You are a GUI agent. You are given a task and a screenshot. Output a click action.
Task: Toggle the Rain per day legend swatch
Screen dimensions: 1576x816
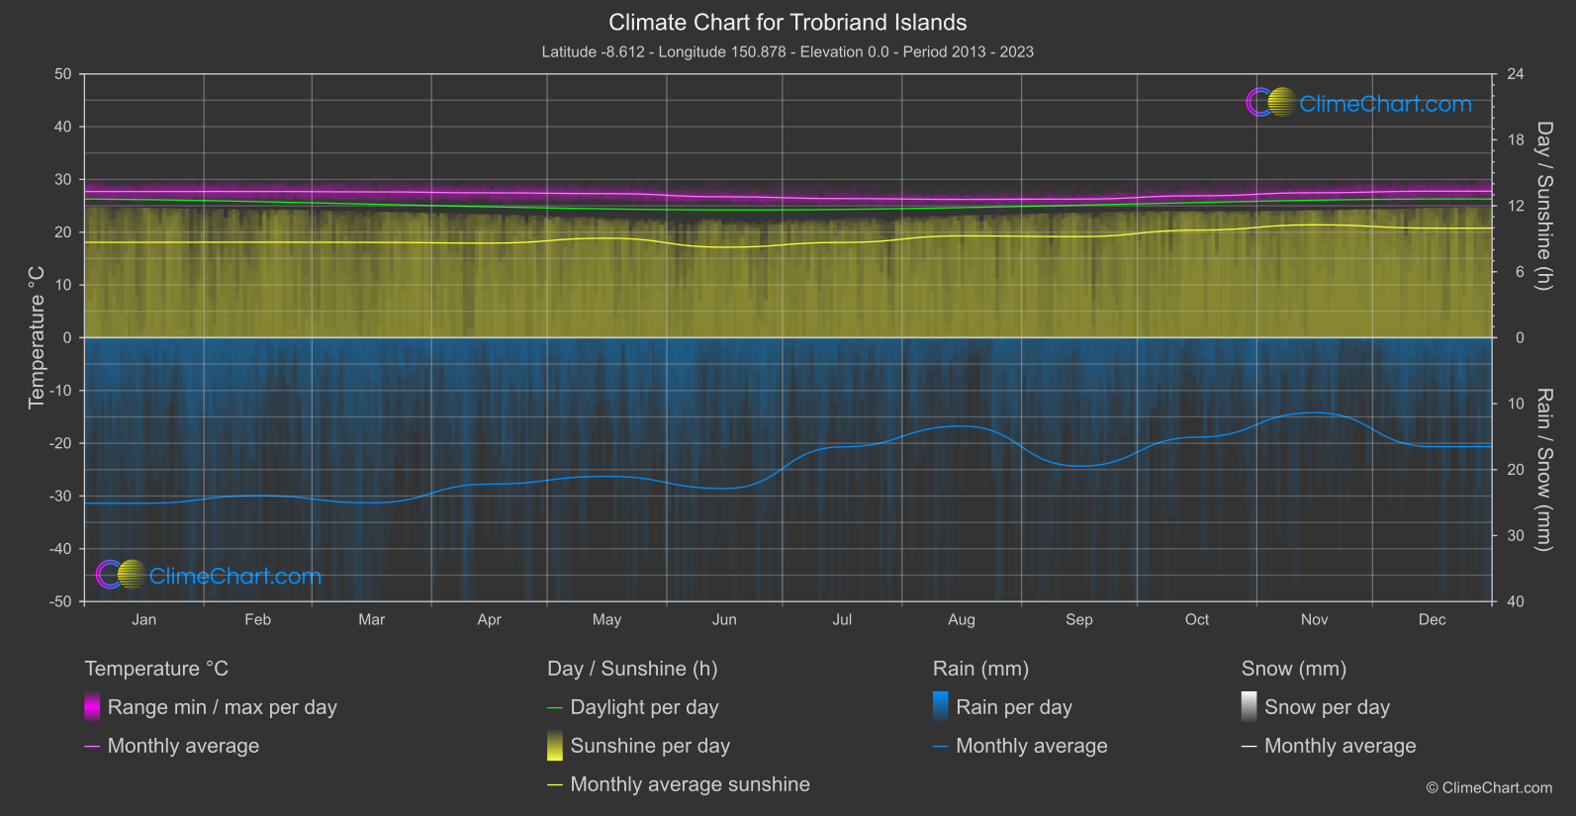[x=941, y=707]
